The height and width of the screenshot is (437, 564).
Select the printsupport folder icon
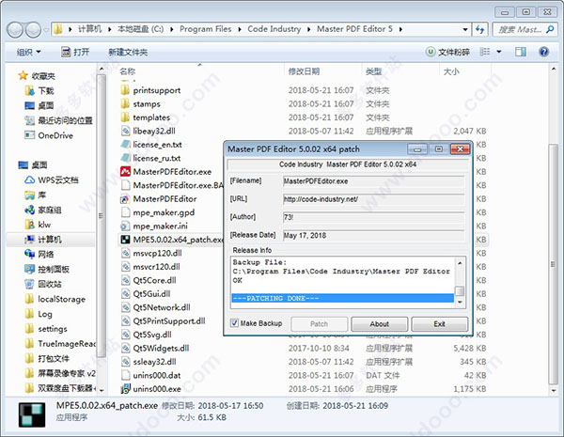click(125, 90)
